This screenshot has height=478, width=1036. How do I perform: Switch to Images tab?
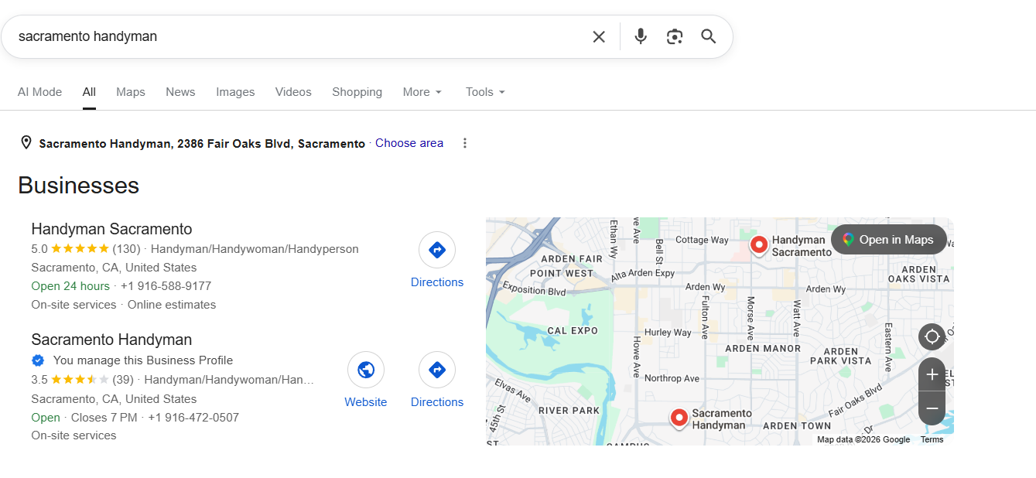point(235,92)
